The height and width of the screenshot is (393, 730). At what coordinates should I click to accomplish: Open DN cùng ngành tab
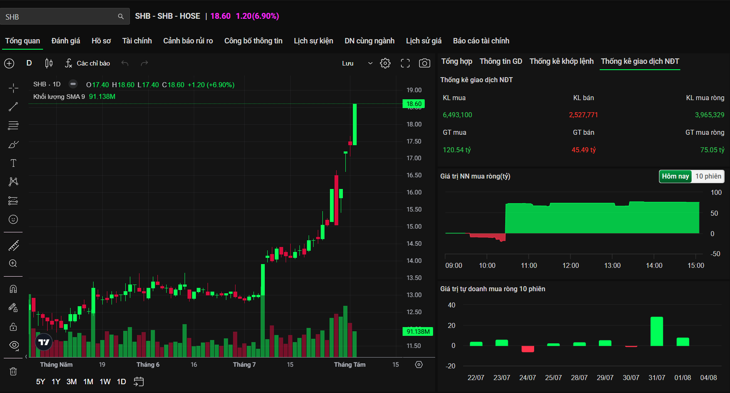[x=370, y=41]
